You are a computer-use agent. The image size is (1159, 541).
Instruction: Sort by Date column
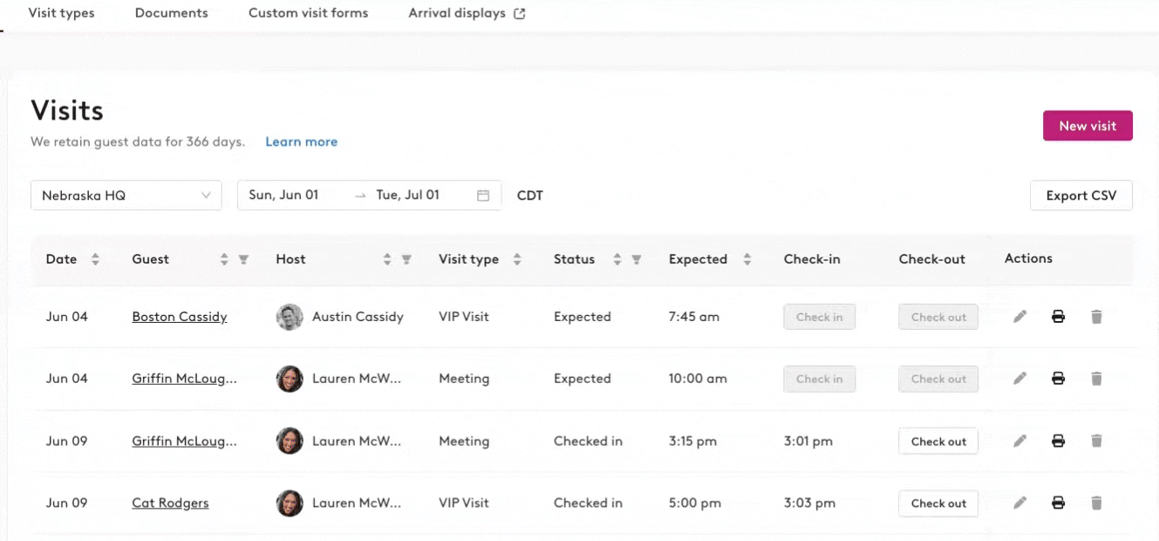pos(95,259)
